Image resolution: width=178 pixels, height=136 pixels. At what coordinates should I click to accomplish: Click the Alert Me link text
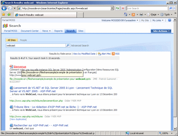(106, 54)
